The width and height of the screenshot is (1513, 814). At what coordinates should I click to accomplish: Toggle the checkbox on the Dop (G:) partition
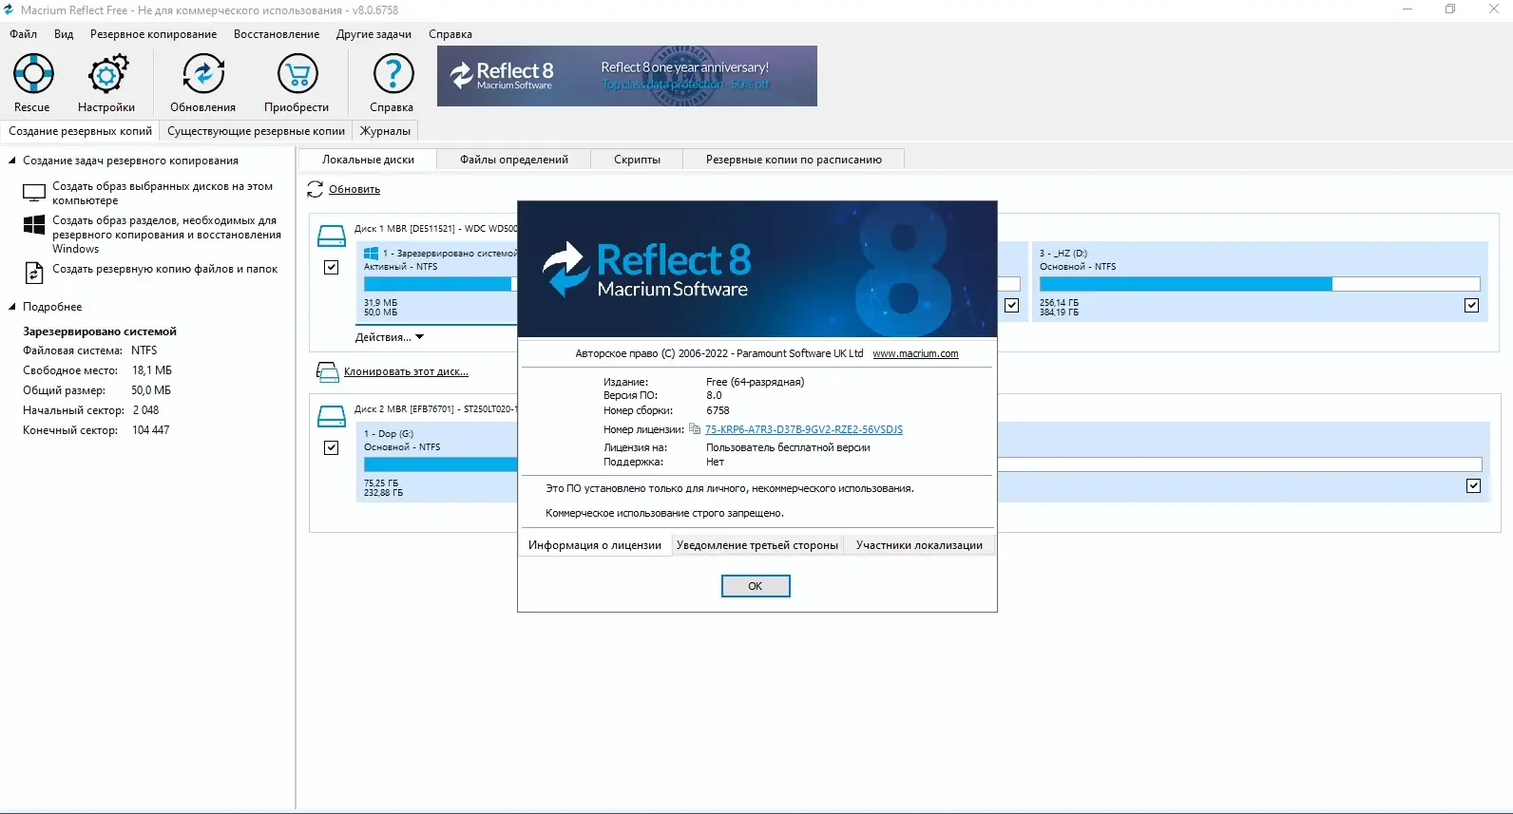1473,486
